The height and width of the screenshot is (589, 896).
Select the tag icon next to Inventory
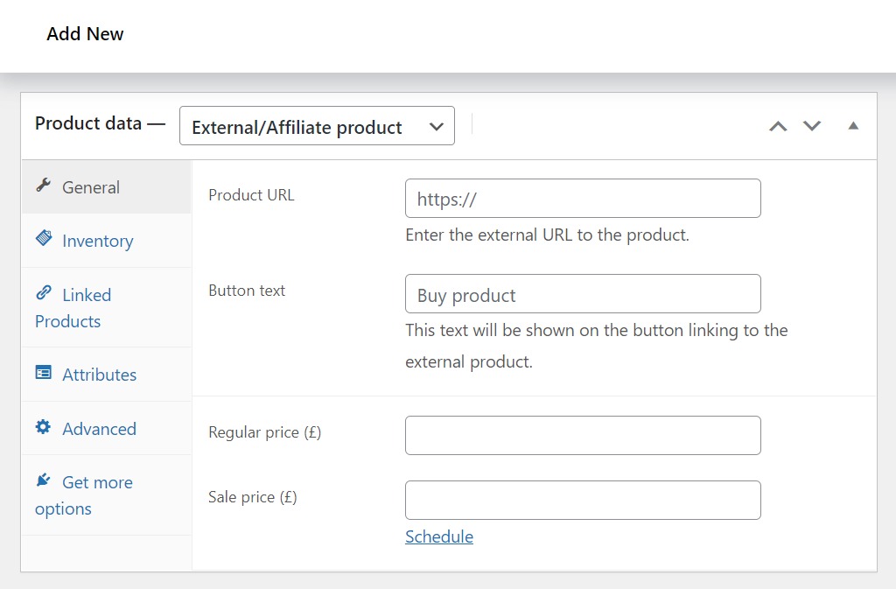[45, 240]
